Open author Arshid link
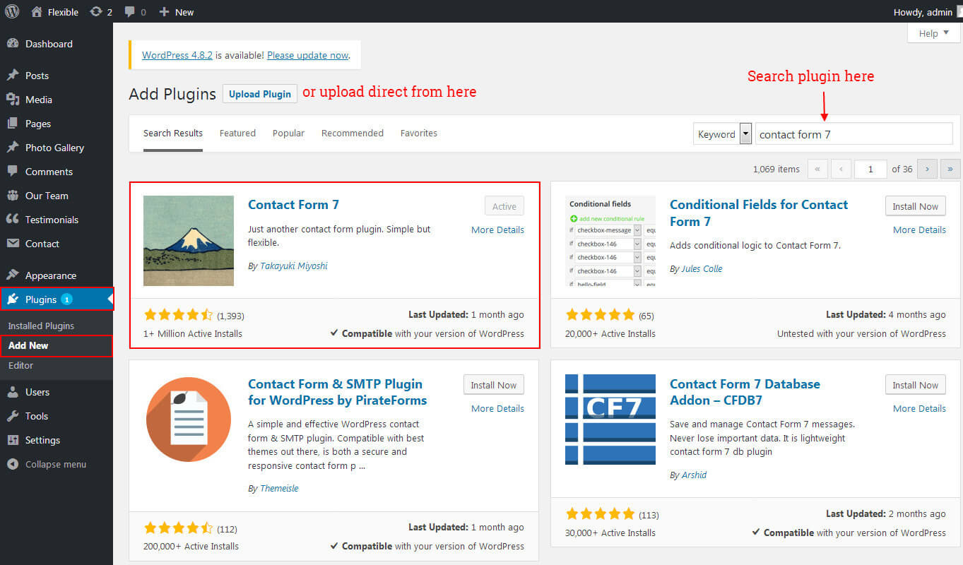 coord(694,475)
